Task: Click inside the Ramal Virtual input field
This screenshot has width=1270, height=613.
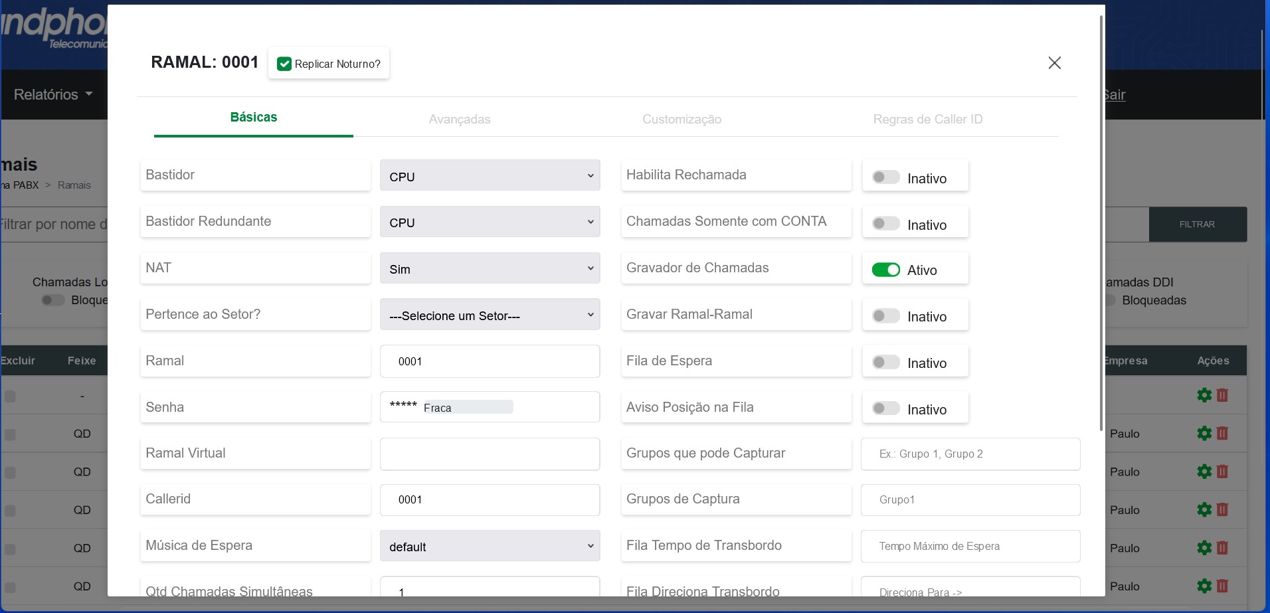Action: [490, 454]
